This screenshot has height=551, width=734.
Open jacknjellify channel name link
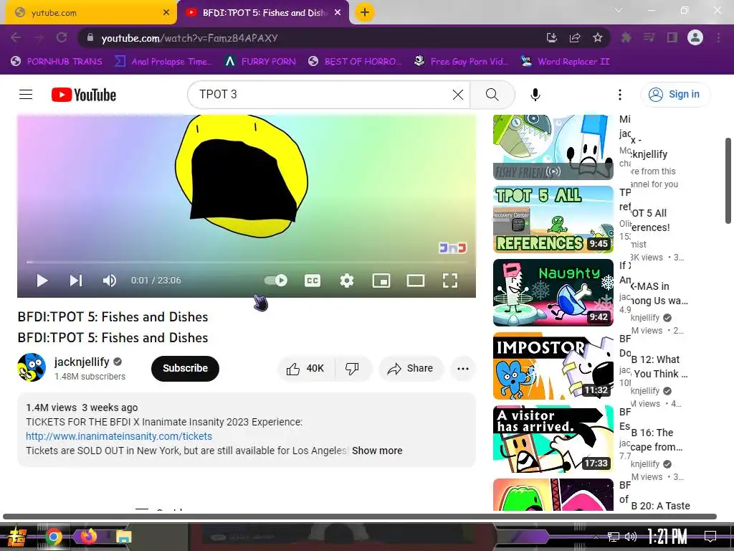click(82, 362)
